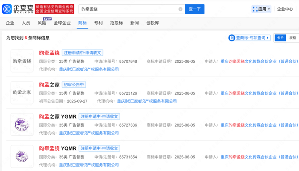Viewport: 299px width, 171px height.
Task: Switch to the 新闻 tab
Action: (x=135, y=23)
